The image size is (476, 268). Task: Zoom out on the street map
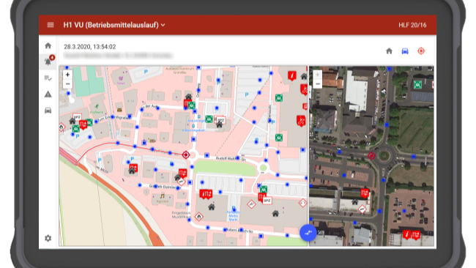(67, 83)
